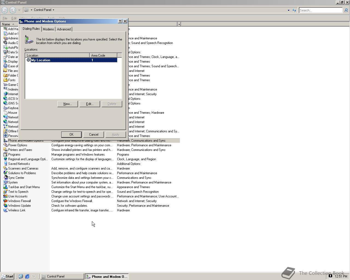Click the dialog's help question mark icon

click(x=120, y=21)
